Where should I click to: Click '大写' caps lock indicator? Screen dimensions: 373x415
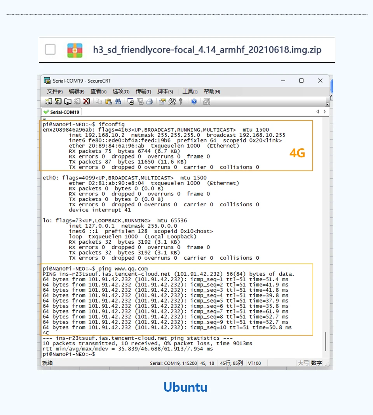point(303,363)
